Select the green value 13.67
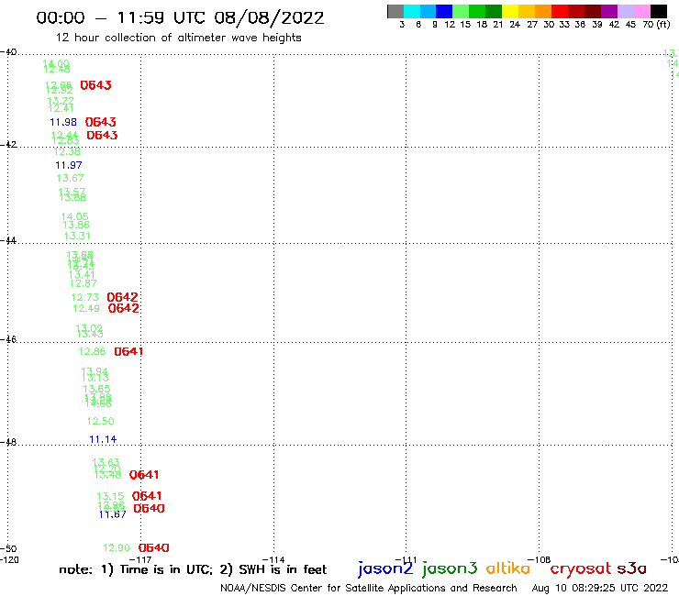This screenshot has height=596, width=679. point(70,178)
